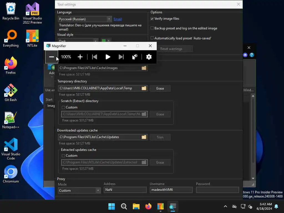Viewport: 284px width, 213px height.
Task: Activate Magnifier read-from-here cursor icon
Action: [x=135, y=57]
